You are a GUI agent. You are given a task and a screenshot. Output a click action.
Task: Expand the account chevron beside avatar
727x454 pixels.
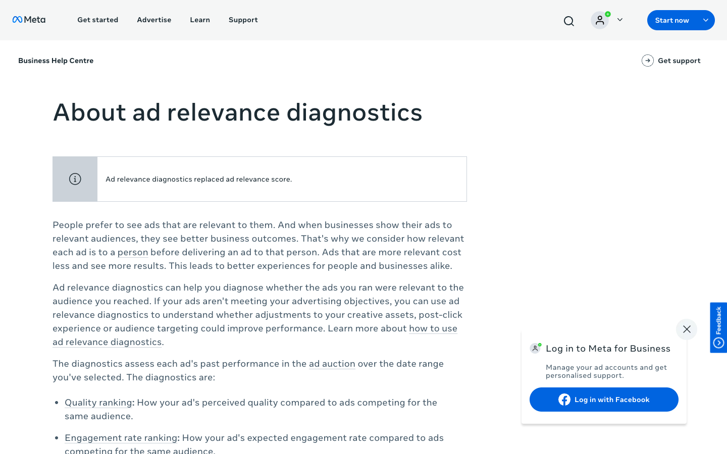620,20
